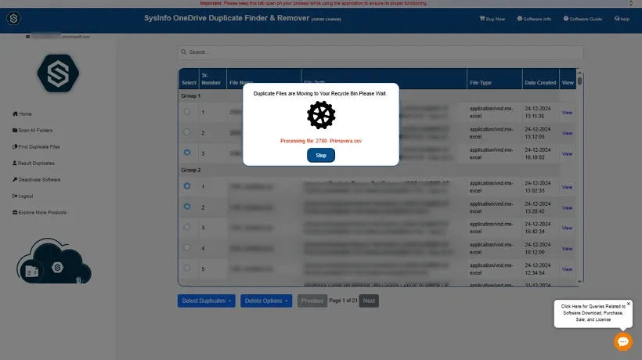Screen dimensions: 642x360
Task: Close the queries tooltip popup
Action: [629, 304]
